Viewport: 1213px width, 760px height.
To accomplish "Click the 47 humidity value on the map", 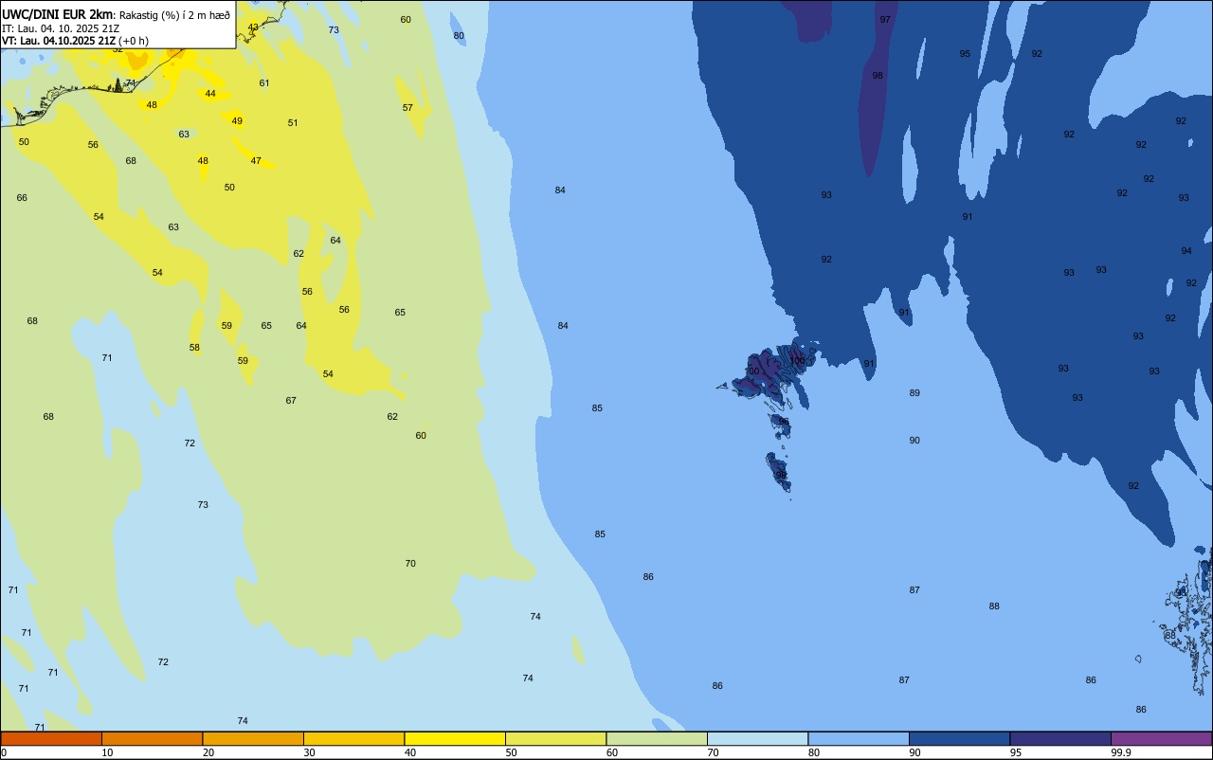I will [x=256, y=161].
